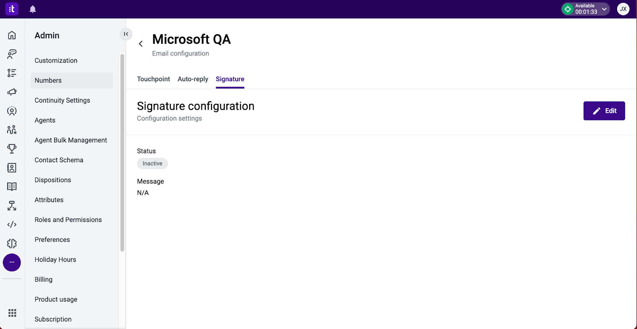Open Product usage

click(x=72, y=299)
